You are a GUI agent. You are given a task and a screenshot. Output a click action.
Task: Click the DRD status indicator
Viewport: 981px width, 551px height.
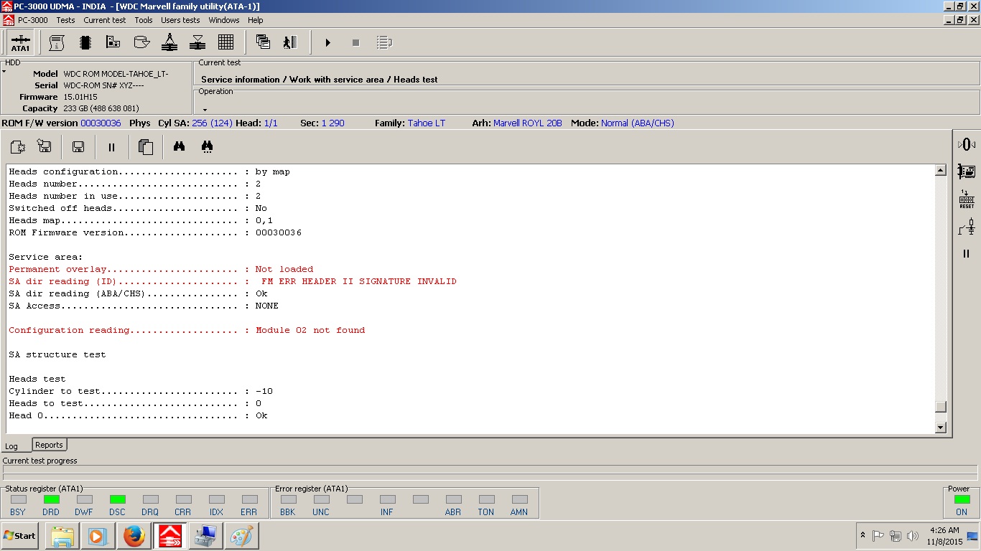coord(51,499)
